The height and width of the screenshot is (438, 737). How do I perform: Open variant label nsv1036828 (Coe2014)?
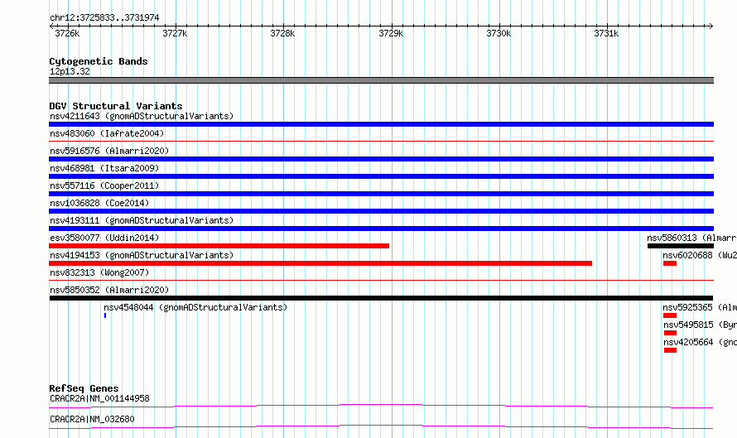pos(99,203)
